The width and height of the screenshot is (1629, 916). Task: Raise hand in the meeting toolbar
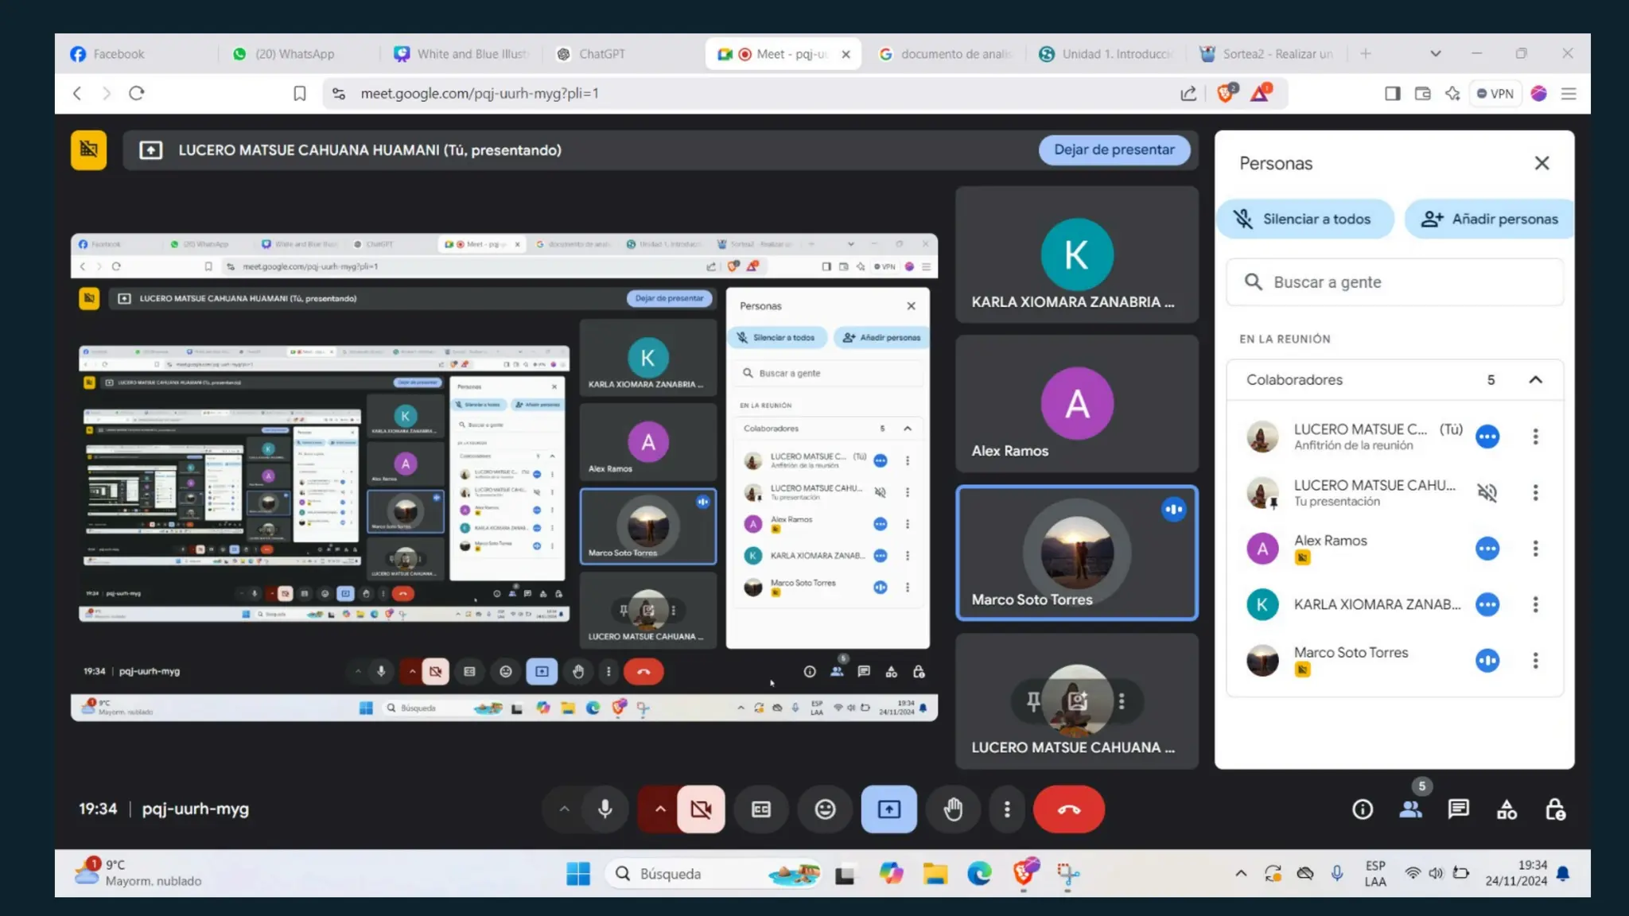point(953,809)
